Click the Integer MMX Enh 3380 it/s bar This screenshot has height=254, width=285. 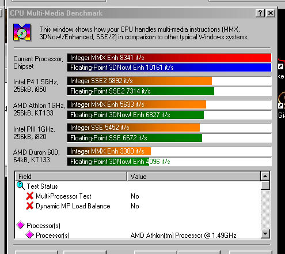point(109,151)
